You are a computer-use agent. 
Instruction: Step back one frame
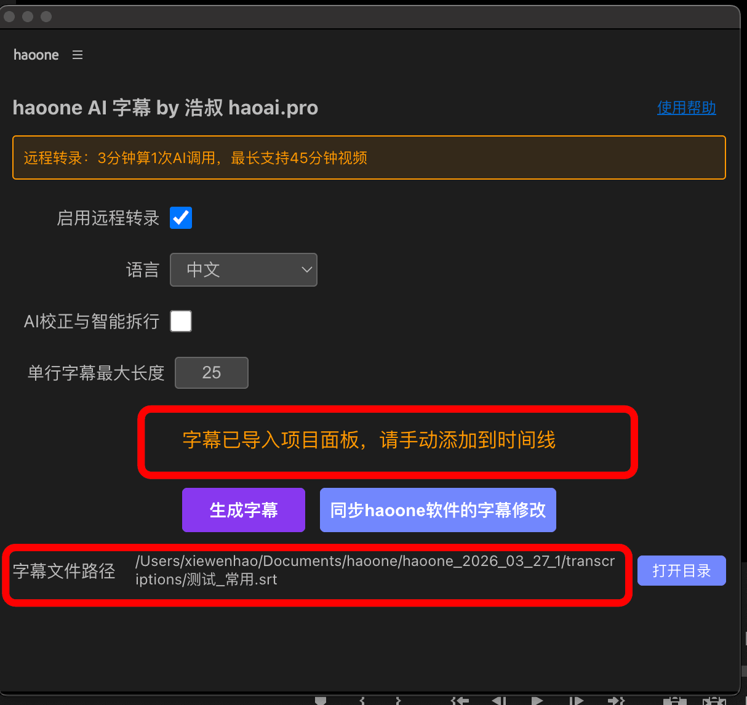[499, 701]
